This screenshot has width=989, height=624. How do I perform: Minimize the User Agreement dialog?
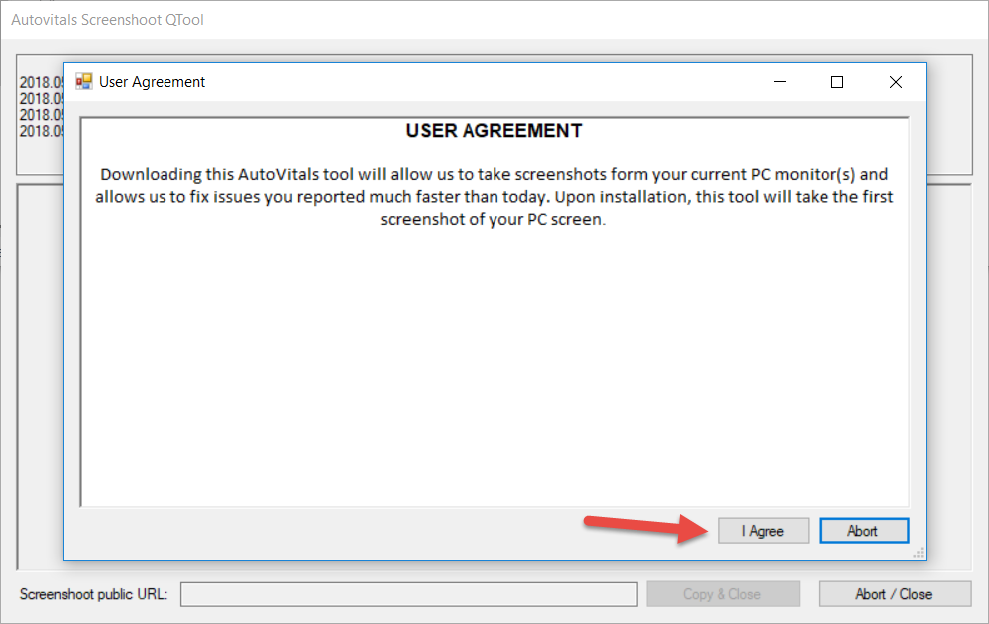(x=780, y=82)
